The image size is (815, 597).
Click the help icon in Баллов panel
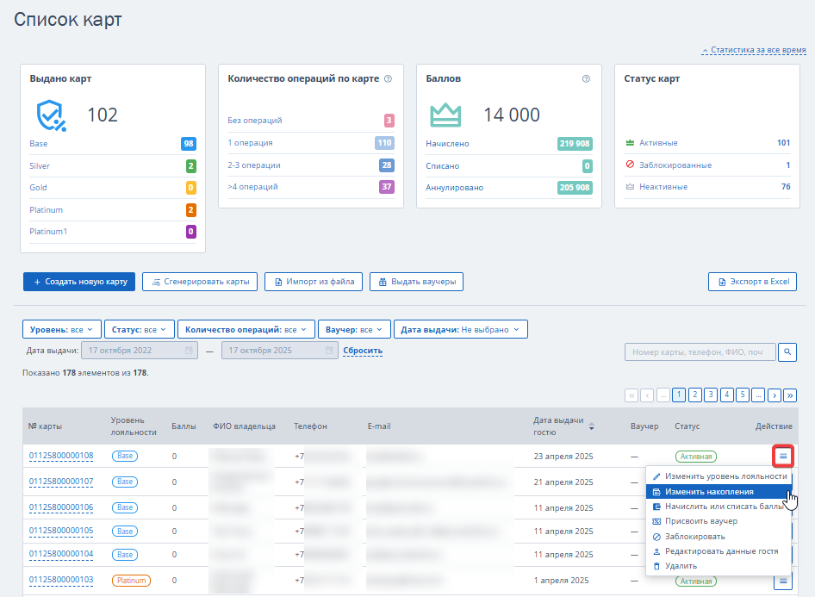[586, 78]
